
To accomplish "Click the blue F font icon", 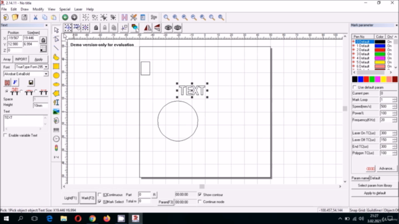I will 15,82.
